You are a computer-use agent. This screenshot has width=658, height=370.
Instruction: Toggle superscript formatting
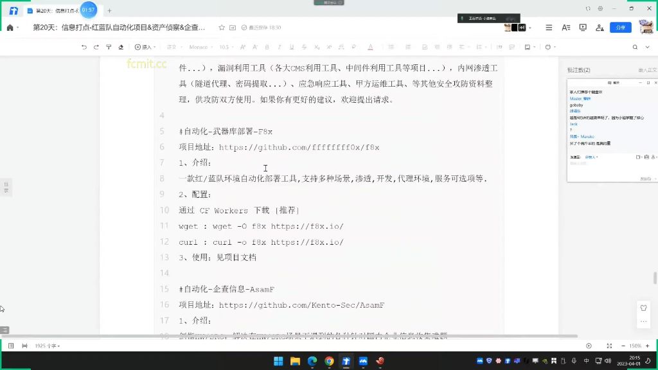pos(329,47)
